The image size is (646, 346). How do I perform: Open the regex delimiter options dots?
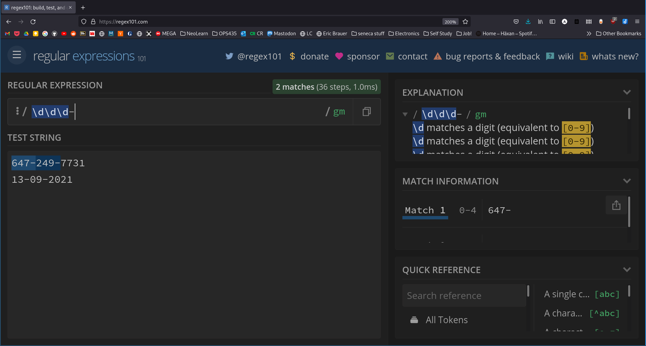[x=17, y=111]
